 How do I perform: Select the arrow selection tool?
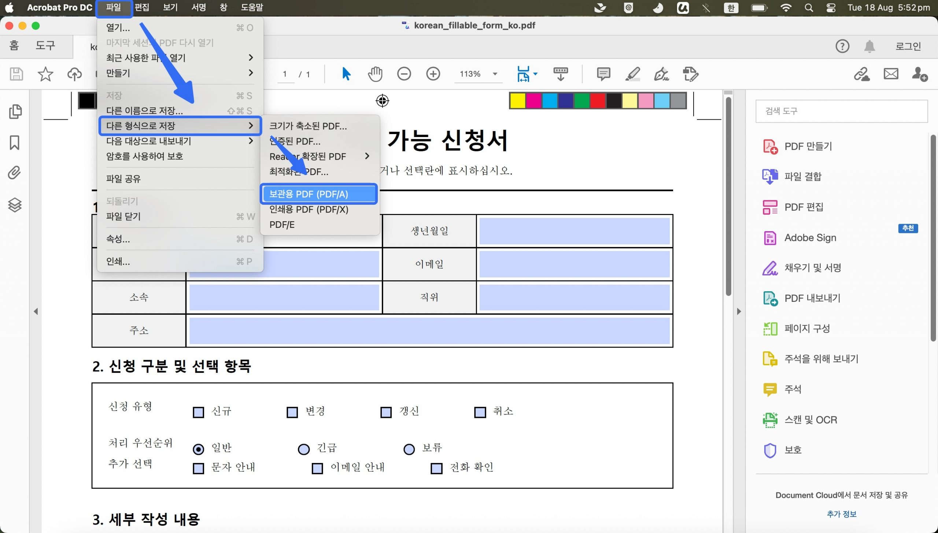pos(346,74)
